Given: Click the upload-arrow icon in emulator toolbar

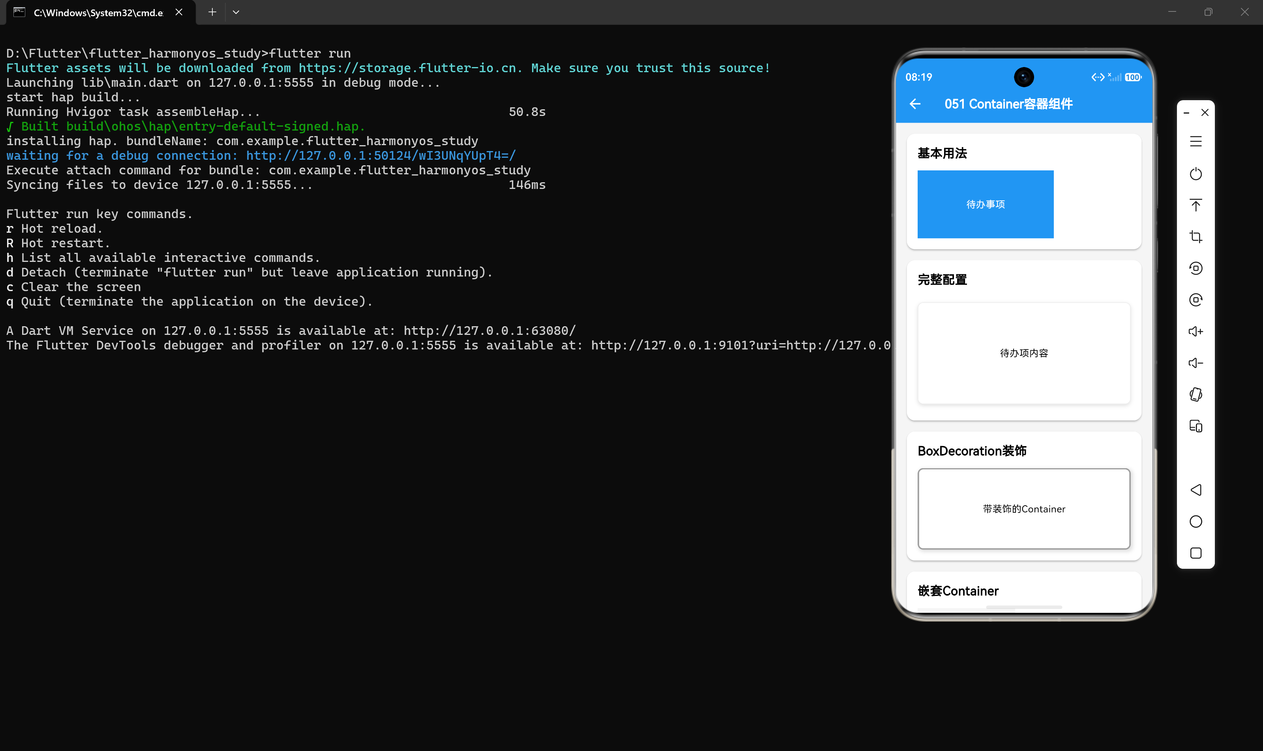Looking at the screenshot, I should [1196, 205].
